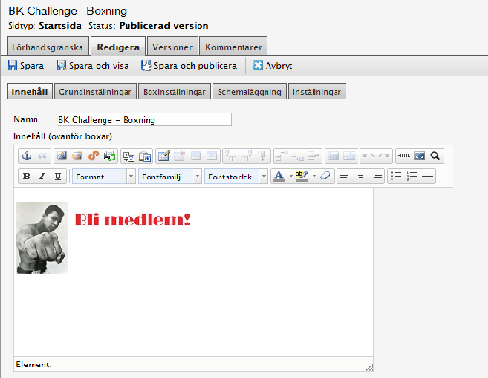The width and height of the screenshot is (488, 378).
Task: Click the merge table cells icon
Action: point(349,155)
